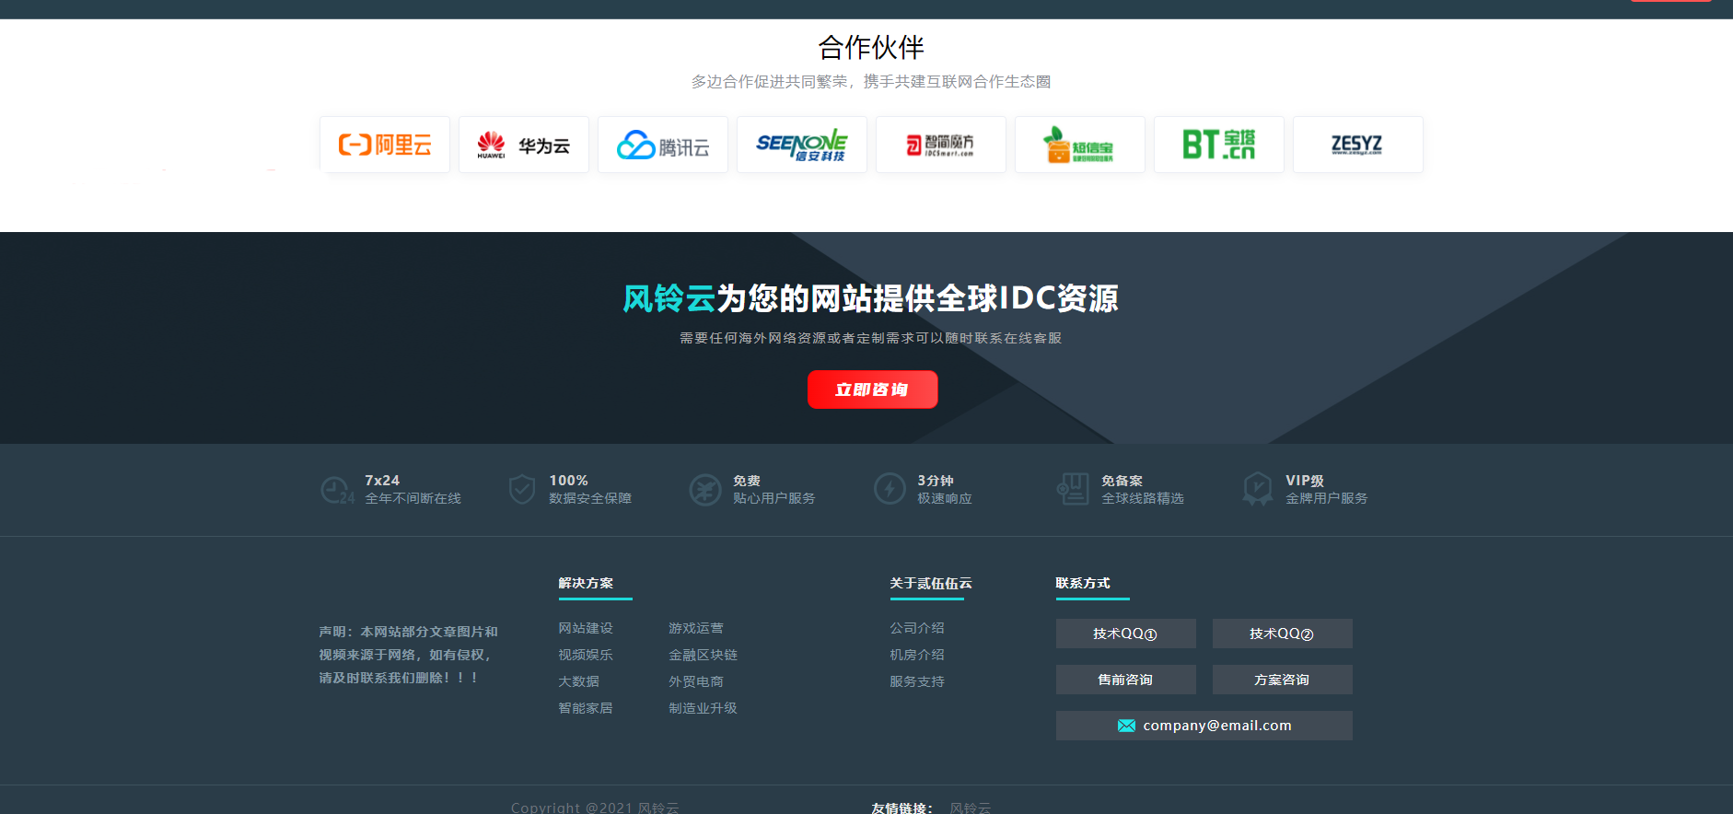The height and width of the screenshot is (814, 1733).
Task: Open the 智简魔方 partner logo
Action: click(941, 145)
